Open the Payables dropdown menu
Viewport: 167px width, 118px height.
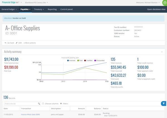[x=25, y=9]
